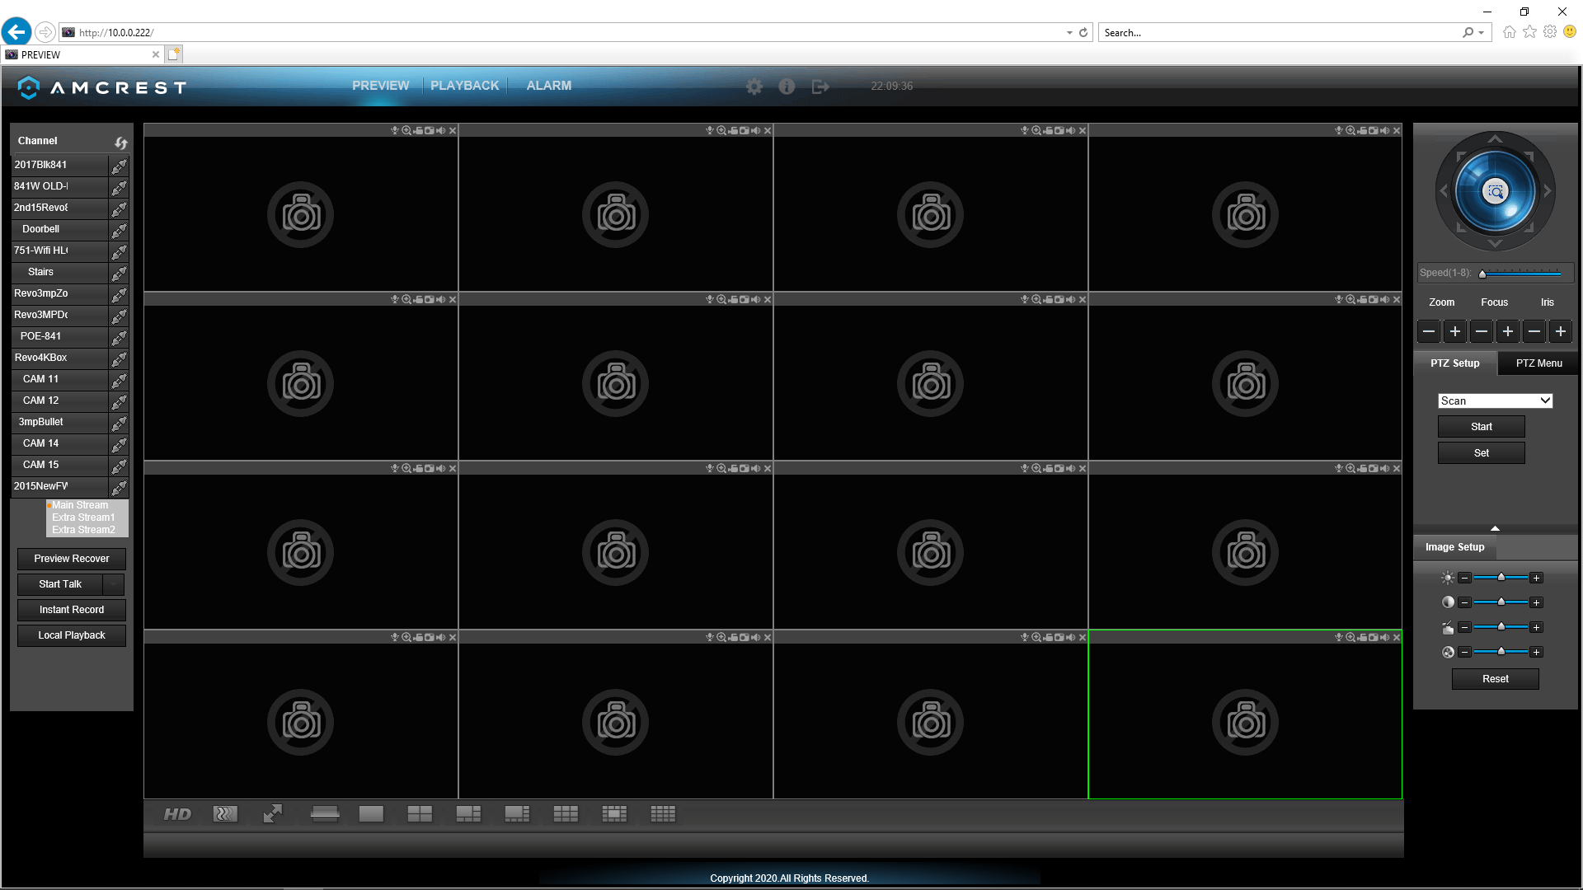Click the PTZ center 3D positioning button
This screenshot has width=1583, height=890.
[x=1496, y=191]
